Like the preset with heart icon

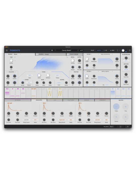tap(55, 50)
